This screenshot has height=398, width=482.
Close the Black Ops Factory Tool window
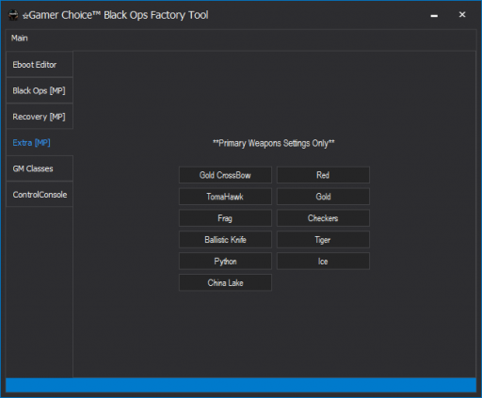(462, 15)
